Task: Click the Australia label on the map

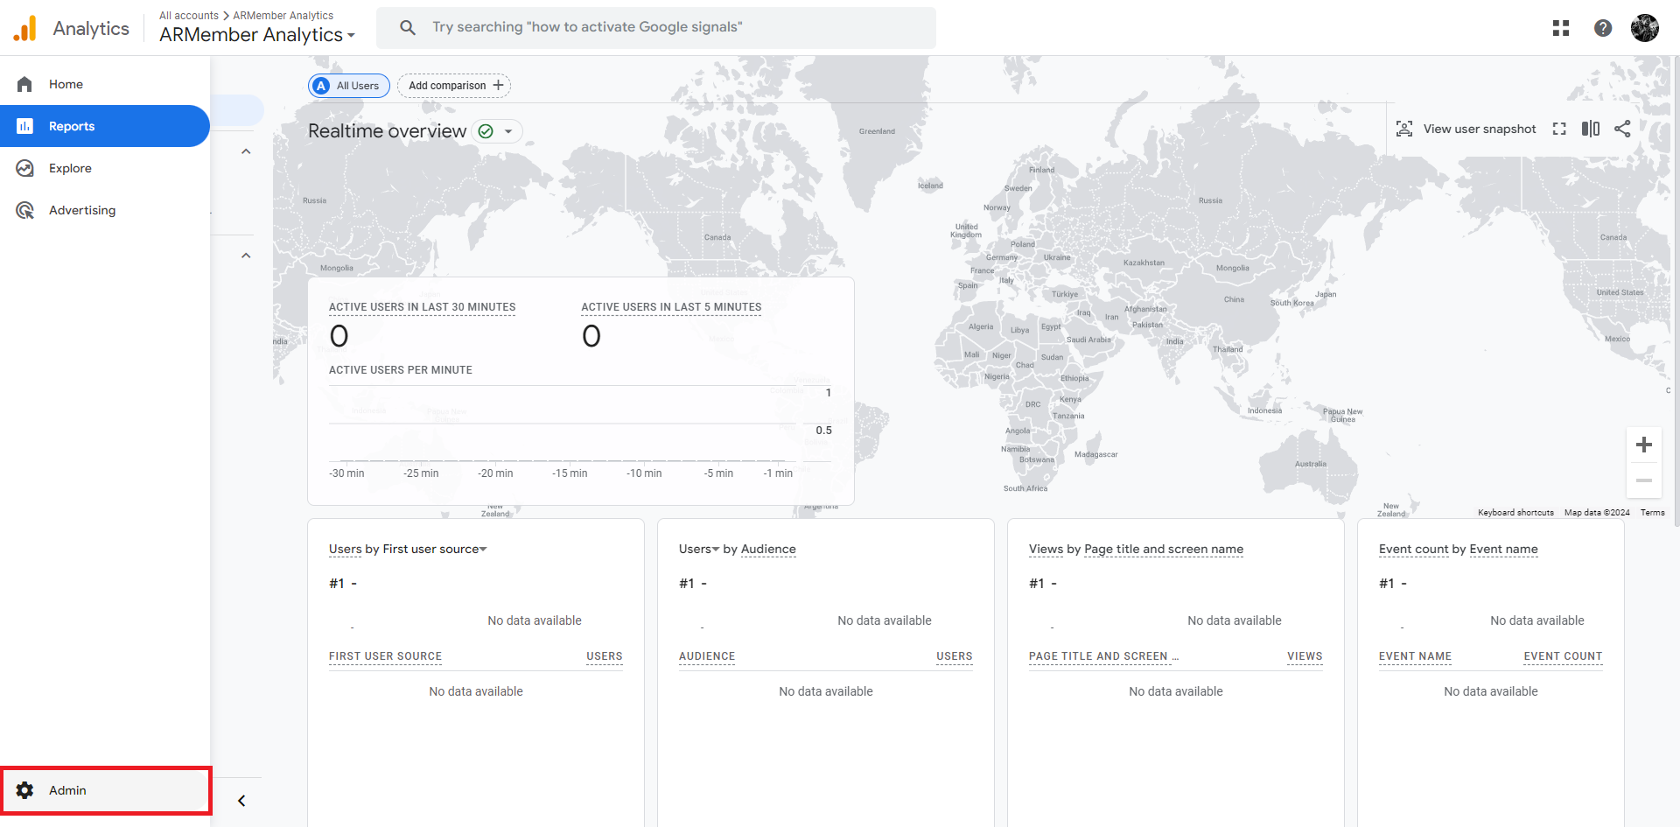Action: [x=1310, y=464]
